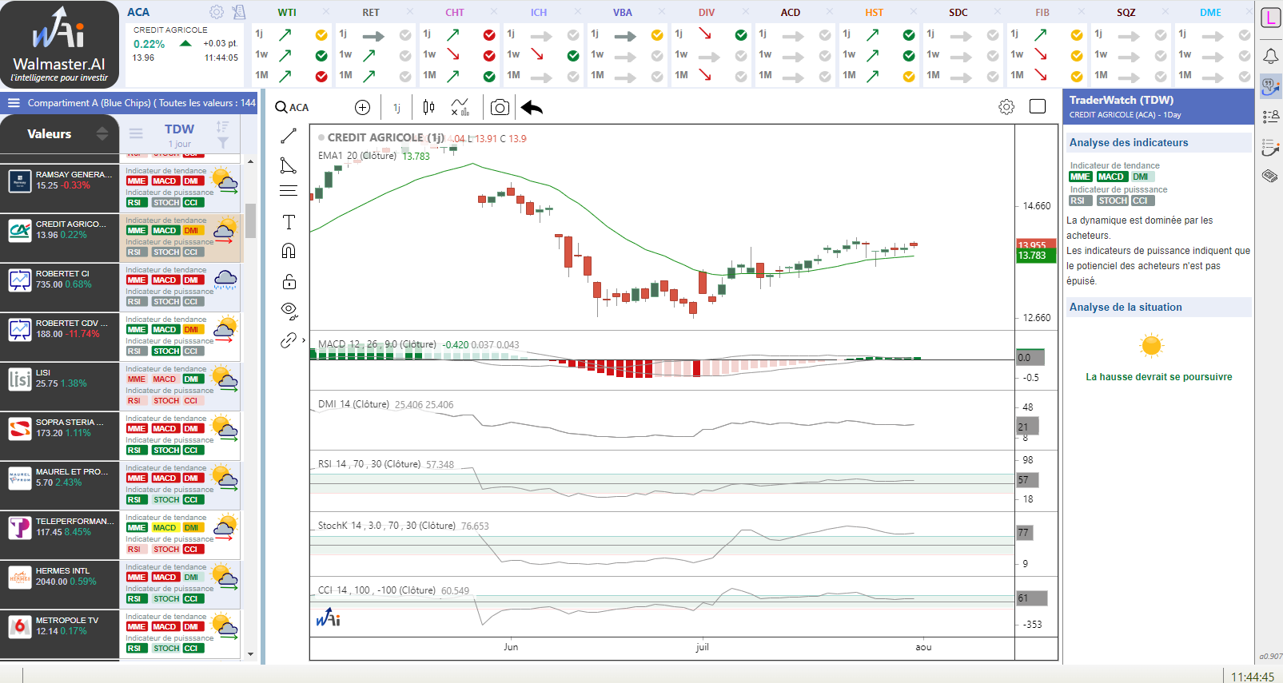Image resolution: width=1283 pixels, height=683 pixels.
Task: Open the Compartiment A hamburger menu
Action: click(x=14, y=103)
